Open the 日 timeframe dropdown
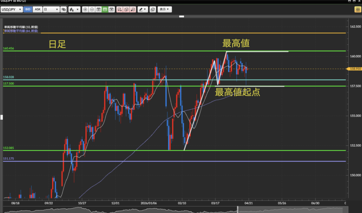 tap(51, 10)
